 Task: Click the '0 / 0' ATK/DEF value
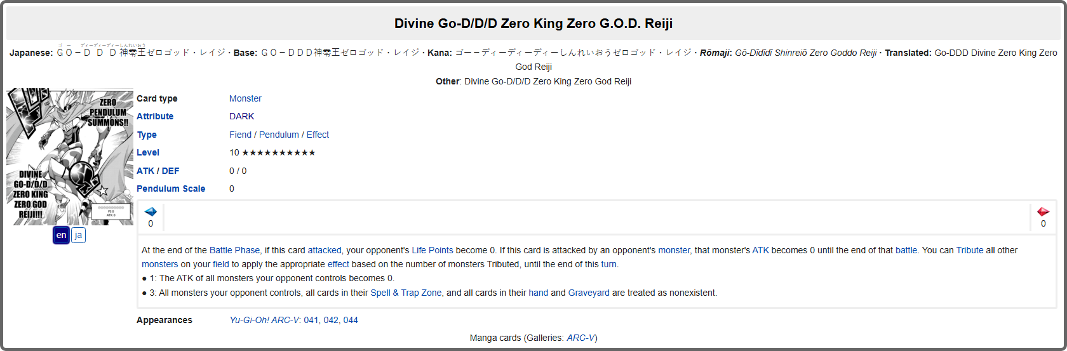[x=238, y=171]
